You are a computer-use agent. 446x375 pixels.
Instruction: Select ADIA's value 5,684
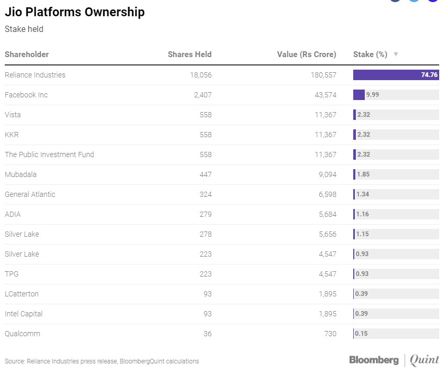tap(328, 214)
